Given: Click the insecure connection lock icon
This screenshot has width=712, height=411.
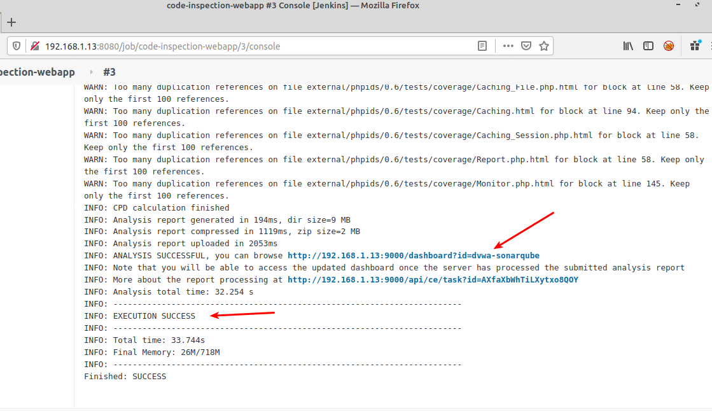Looking at the screenshot, I should (34, 46).
